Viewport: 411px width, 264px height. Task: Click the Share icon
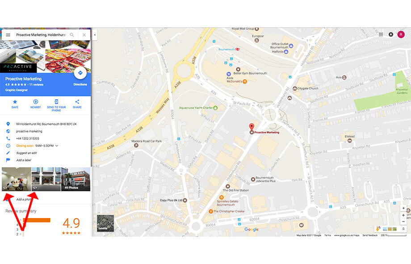click(x=77, y=102)
